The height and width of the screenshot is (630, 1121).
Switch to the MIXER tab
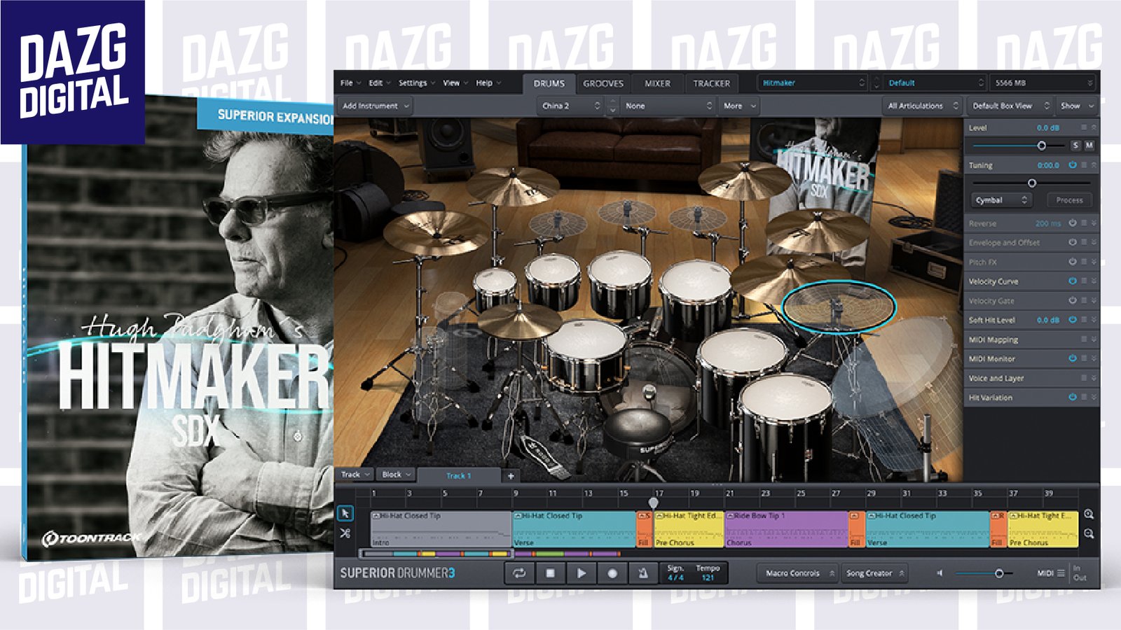click(x=657, y=83)
